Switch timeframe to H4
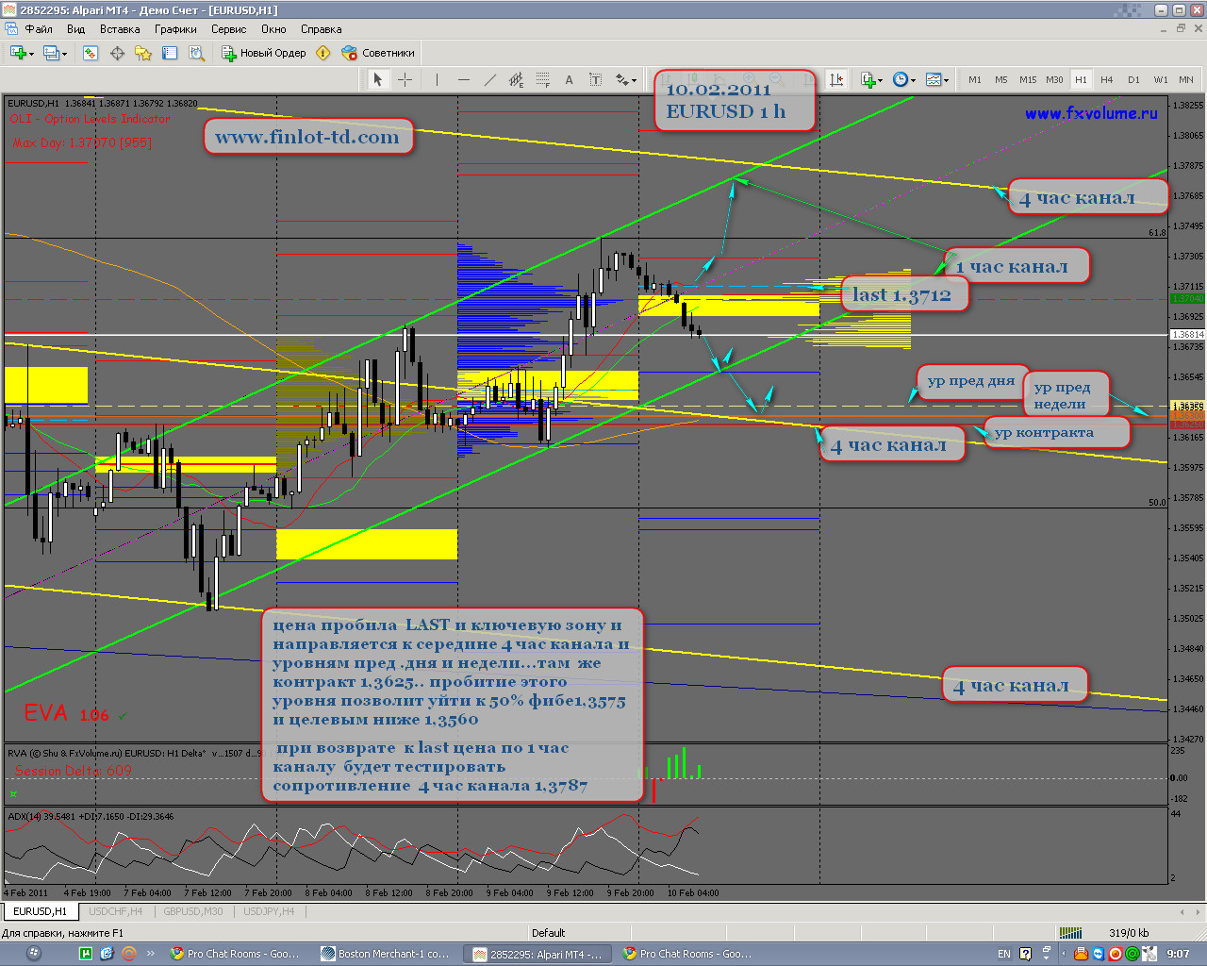Viewport: 1207px width, 966px height. click(1107, 80)
